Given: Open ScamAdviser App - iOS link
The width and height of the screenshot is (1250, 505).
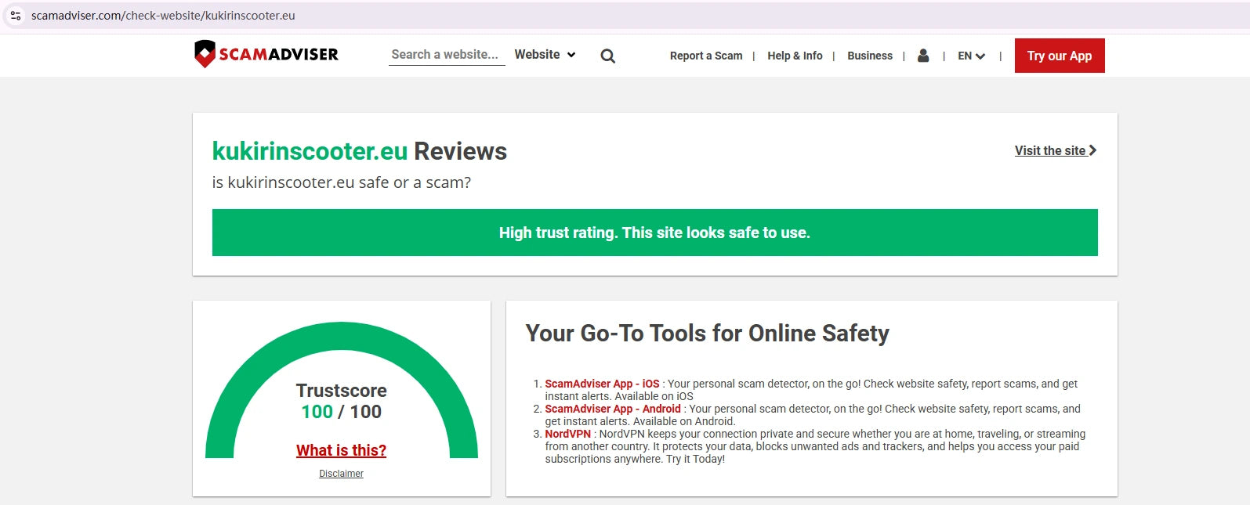Looking at the screenshot, I should click(x=601, y=384).
